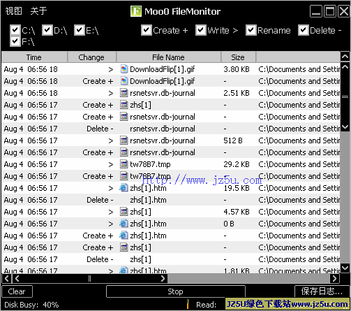Screen dimensions: 351x311
Task: Disable the Create + filter checkbox
Action: tap(147, 30)
